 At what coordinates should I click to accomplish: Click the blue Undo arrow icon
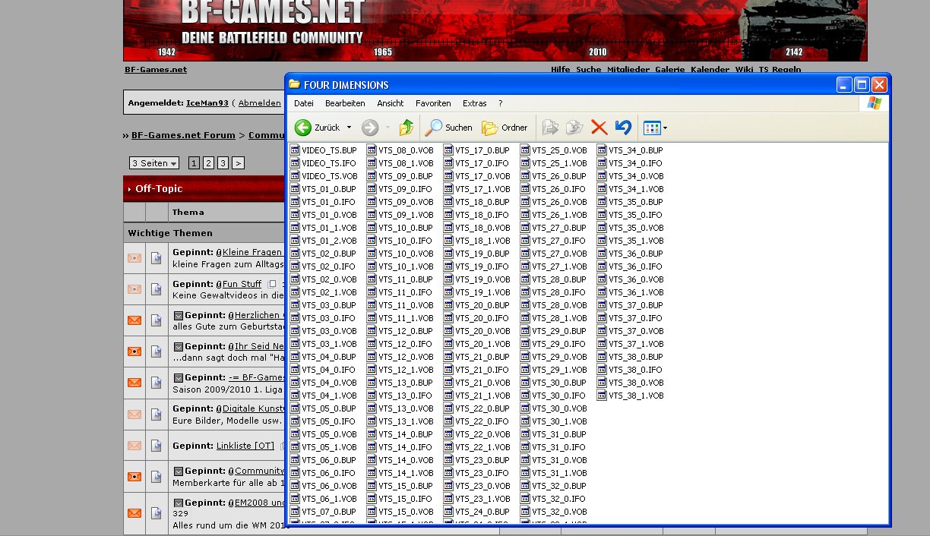coord(623,128)
